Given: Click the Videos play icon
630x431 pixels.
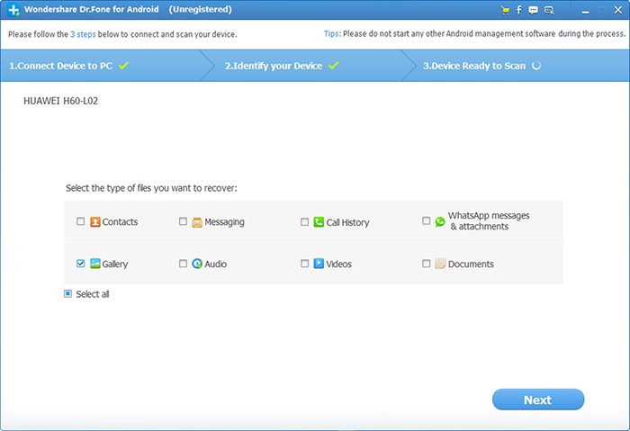Looking at the screenshot, I should [x=319, y=264].
